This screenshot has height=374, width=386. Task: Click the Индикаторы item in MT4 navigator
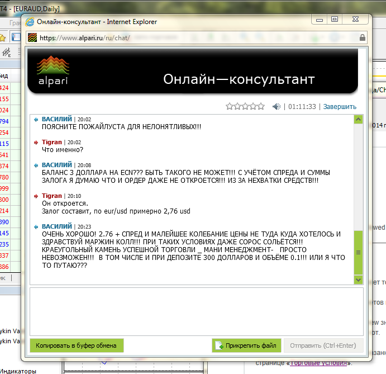(18, 371)
